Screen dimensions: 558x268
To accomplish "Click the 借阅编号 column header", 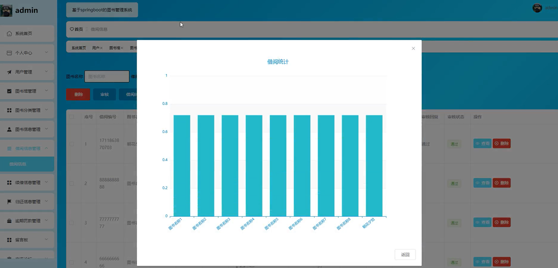I will [x=108, y=117].
